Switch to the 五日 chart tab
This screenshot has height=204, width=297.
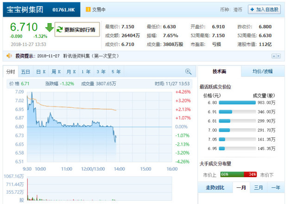25,72
